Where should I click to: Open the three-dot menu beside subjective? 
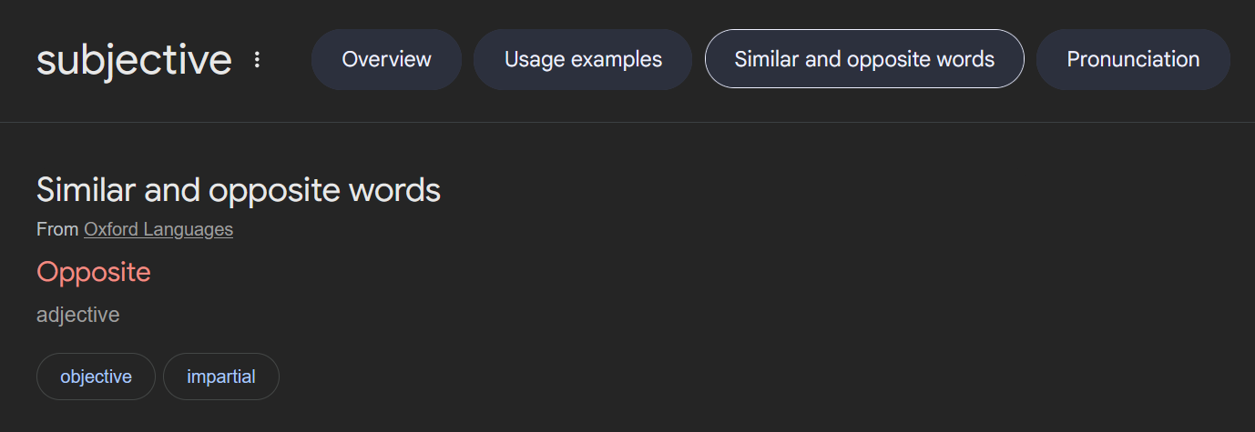point(257,60)
